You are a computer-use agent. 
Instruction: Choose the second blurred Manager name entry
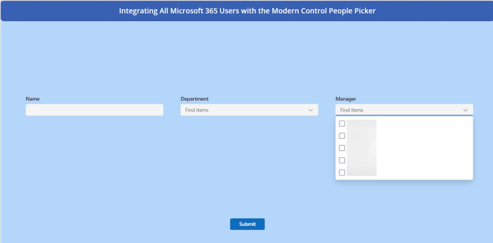tap(362, 136)
